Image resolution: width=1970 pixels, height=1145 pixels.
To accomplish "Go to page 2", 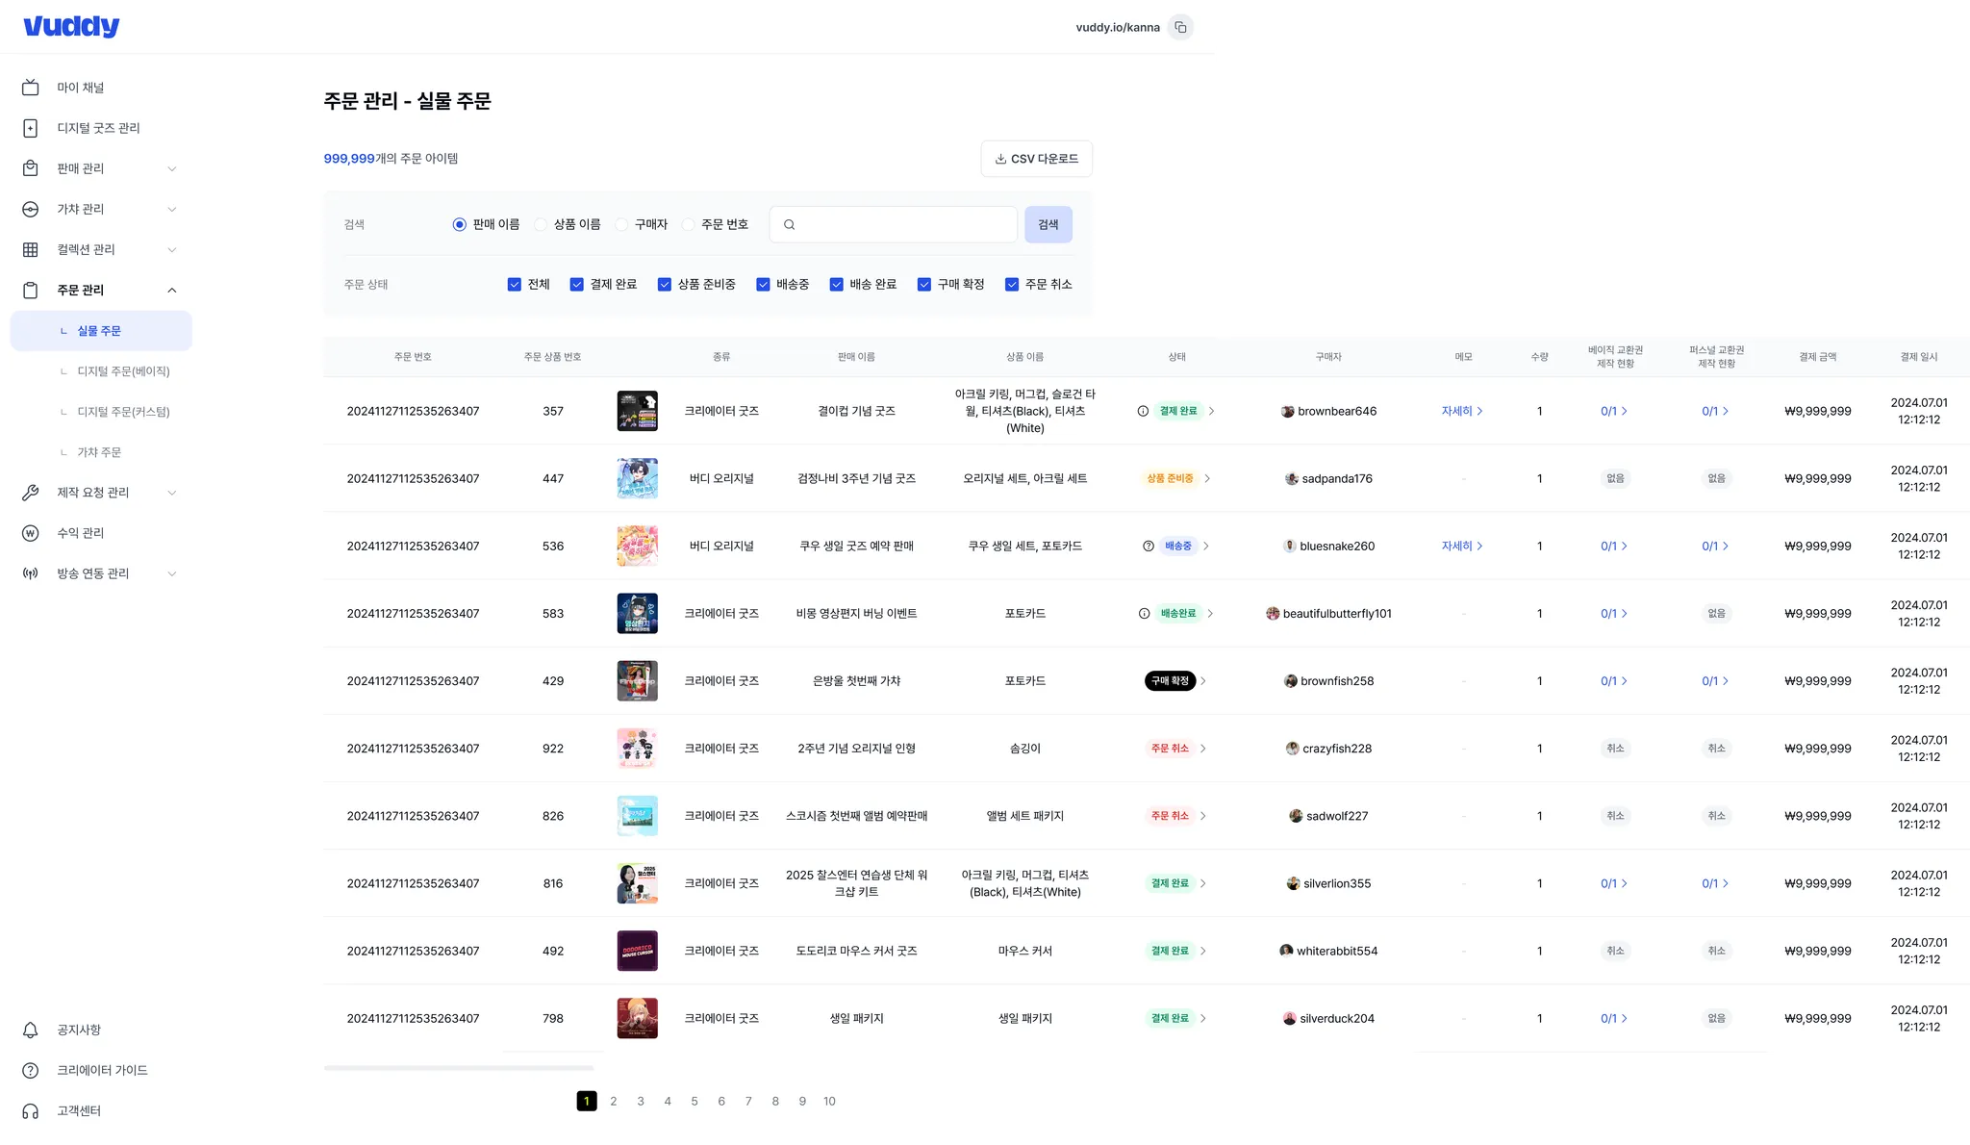I will tap(614, 1101).
